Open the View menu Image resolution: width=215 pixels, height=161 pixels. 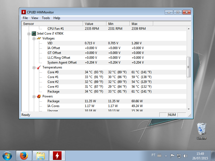(35, 18)
